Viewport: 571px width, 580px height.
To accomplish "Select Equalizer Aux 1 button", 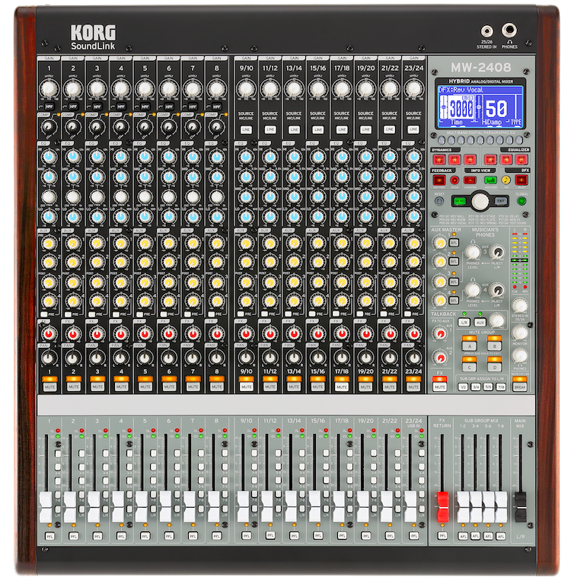I will pyautogui.click(x=506, y=160).
